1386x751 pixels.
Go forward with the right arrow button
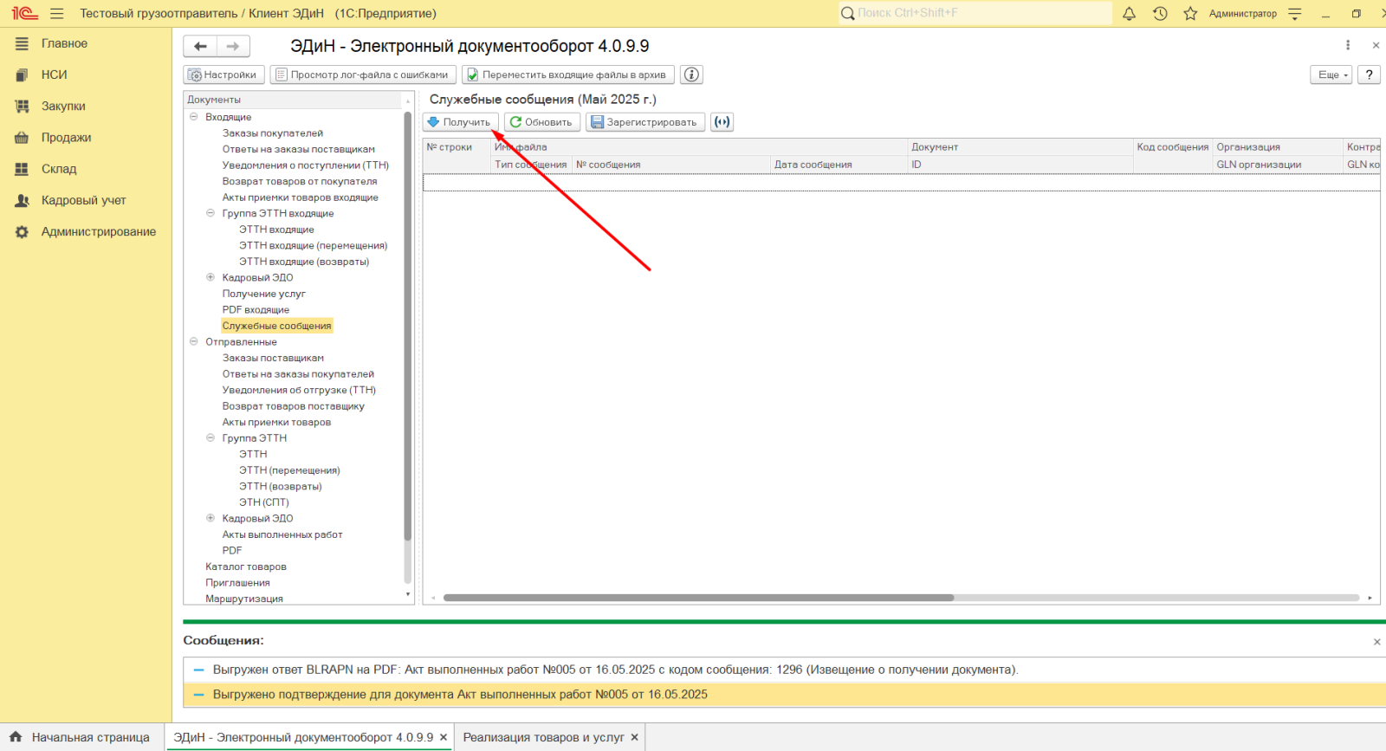pos(233,46)
